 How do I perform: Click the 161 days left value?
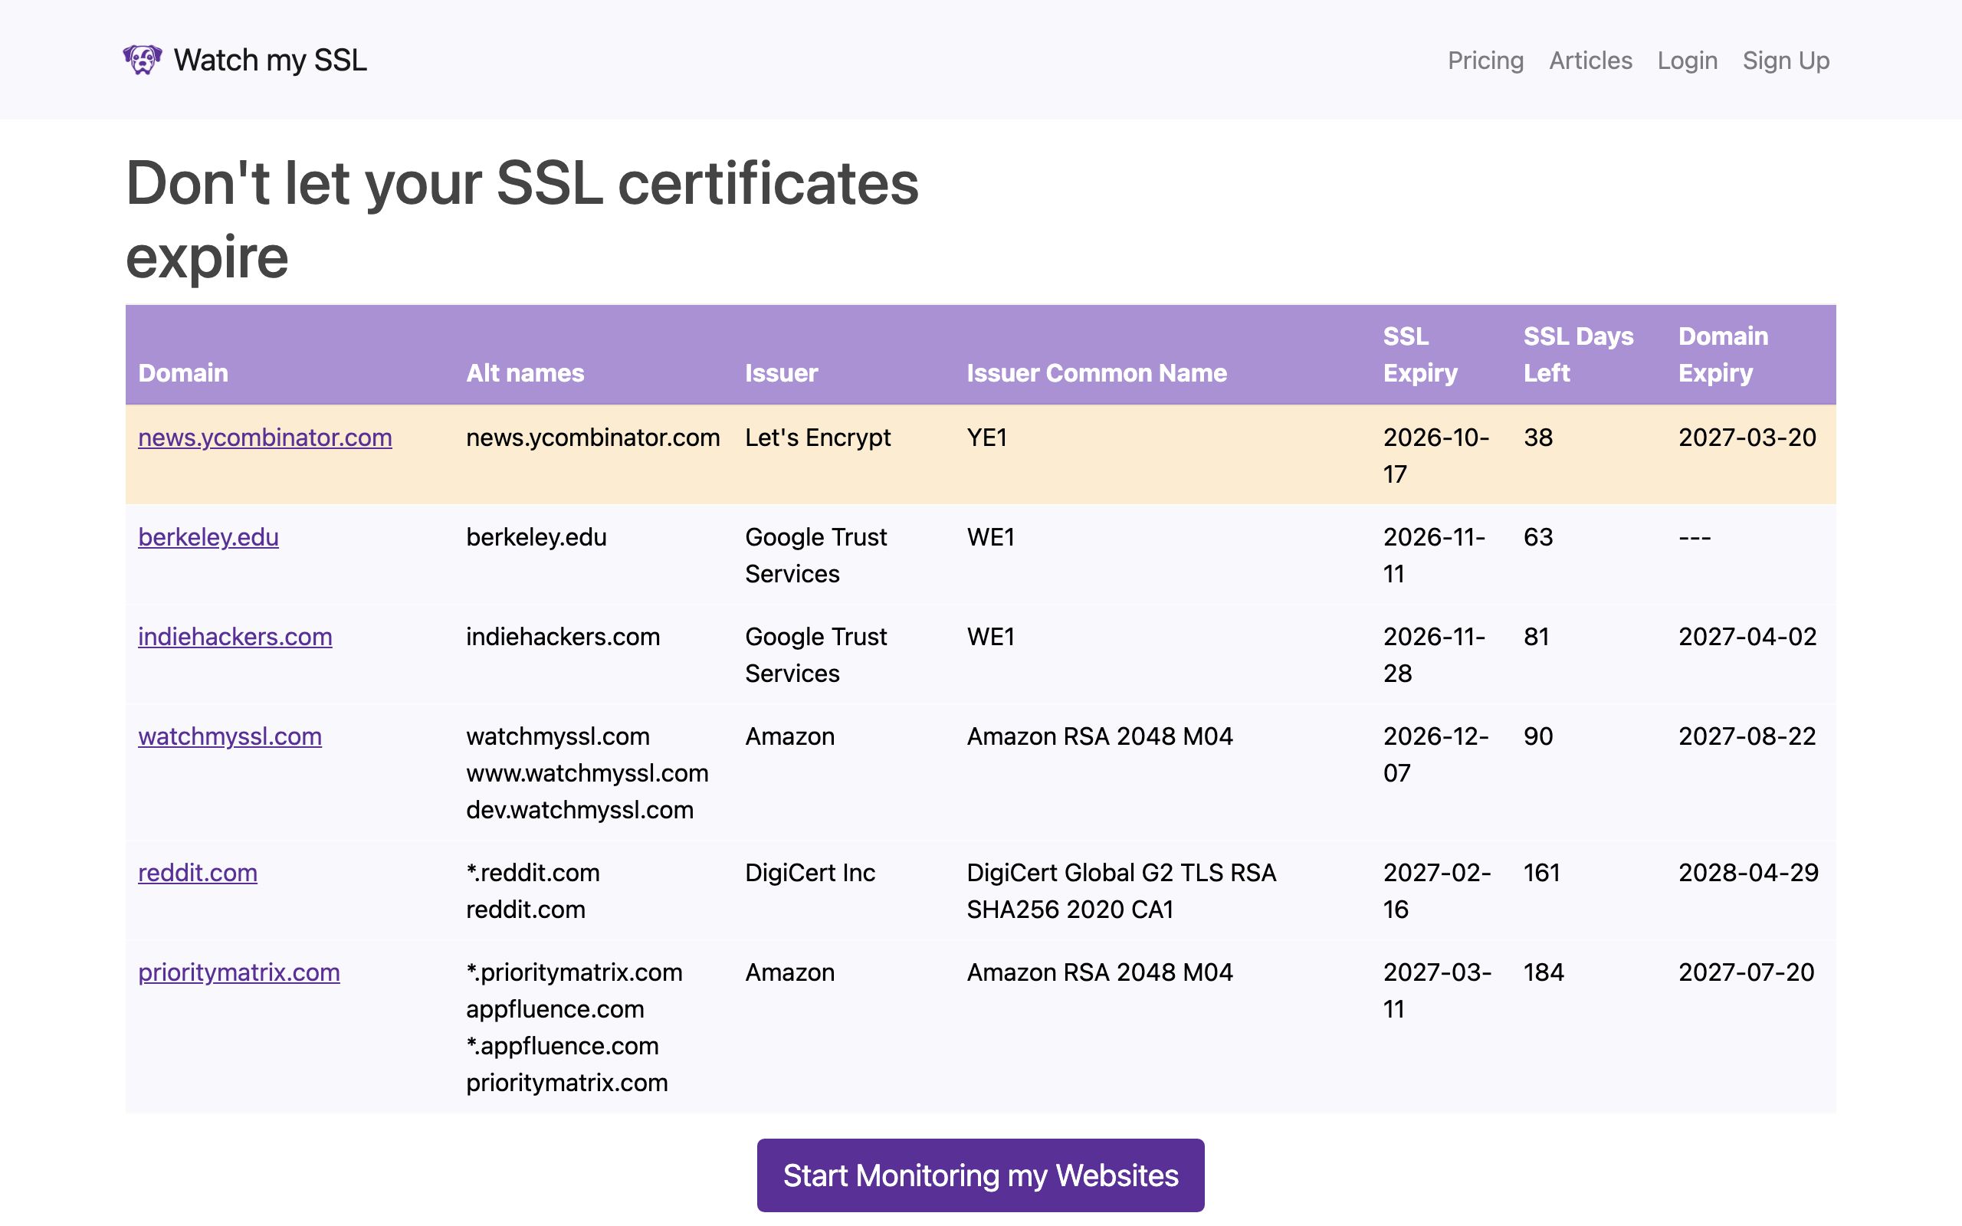coord(1541,873)
